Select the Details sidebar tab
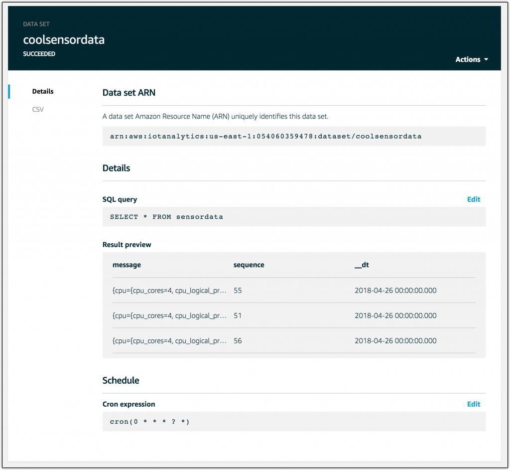 point(43,91)
